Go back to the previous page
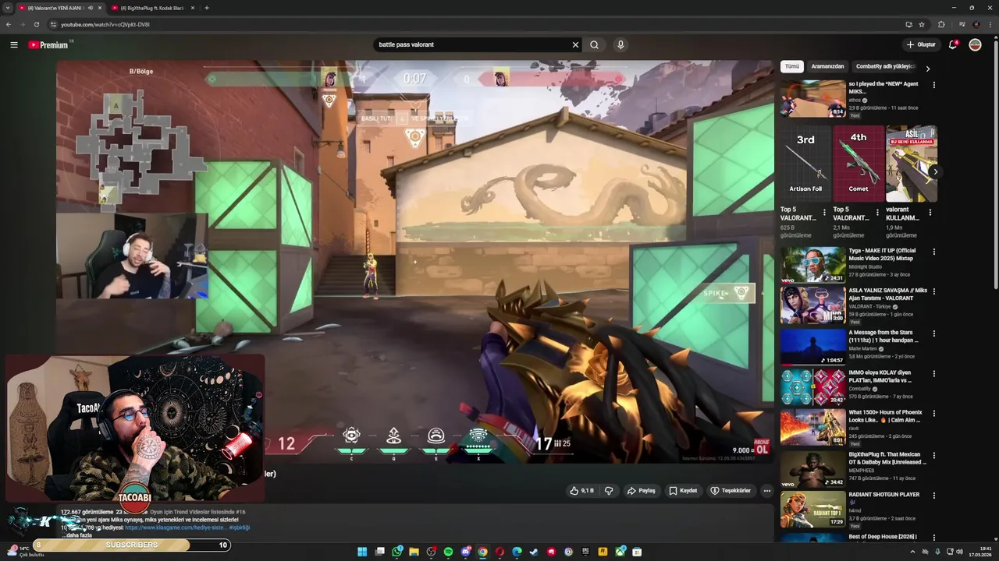Viewport: 999px width, 561px height. point(9,24)
